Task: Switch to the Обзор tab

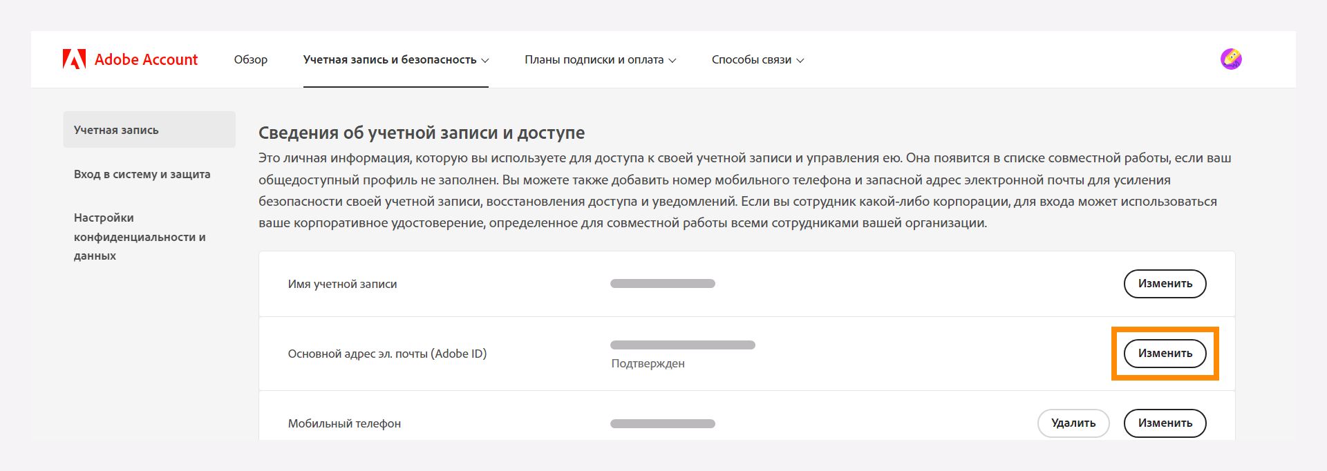Action: point(250,60)
